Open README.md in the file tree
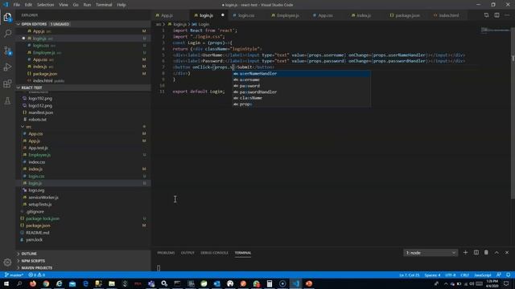The height and width of the screenshot is (289, 515). (38, 233)
